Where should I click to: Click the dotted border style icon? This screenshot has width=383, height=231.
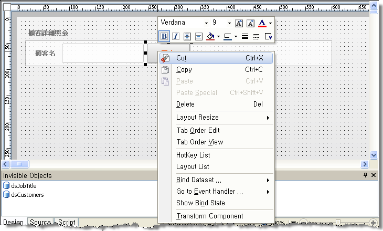click(x=256, y=36)
